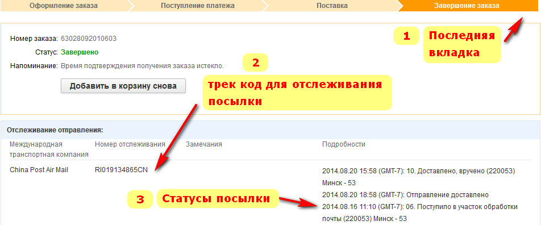Click the green Завершено status text
This screenshot has height=225, width=541.
tap(80, 52)
